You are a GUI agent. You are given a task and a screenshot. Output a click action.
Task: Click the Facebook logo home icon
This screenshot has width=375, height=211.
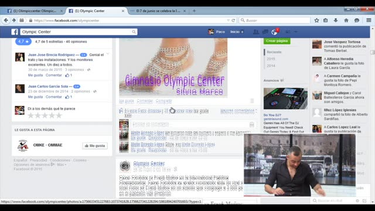pyautogui.click(x=15, y=32)
